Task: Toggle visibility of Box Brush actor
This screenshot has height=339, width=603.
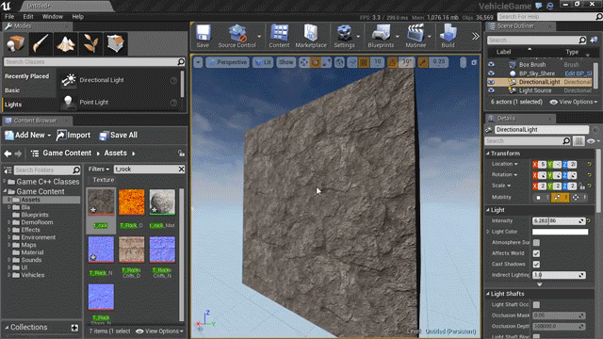Action: click(491, 65)
